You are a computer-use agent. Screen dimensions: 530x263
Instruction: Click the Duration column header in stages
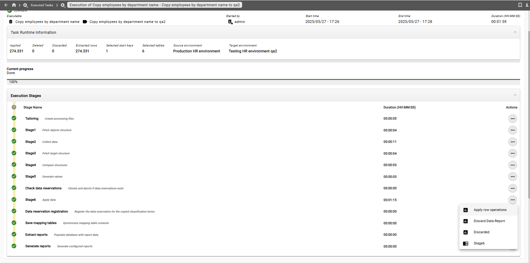400,107
